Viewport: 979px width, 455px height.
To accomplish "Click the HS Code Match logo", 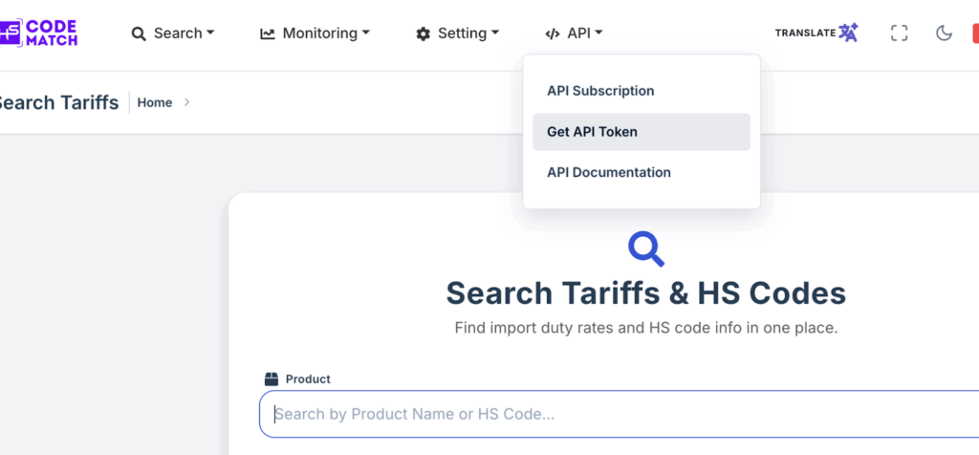I will click(x=38, y=32).
